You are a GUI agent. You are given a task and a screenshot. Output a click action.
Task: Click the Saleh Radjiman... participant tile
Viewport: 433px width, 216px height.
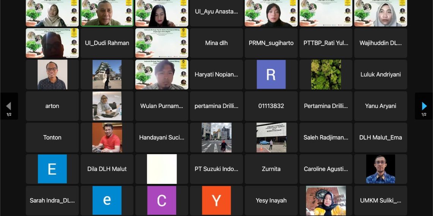pyautogui.click(x=326, y=138)
